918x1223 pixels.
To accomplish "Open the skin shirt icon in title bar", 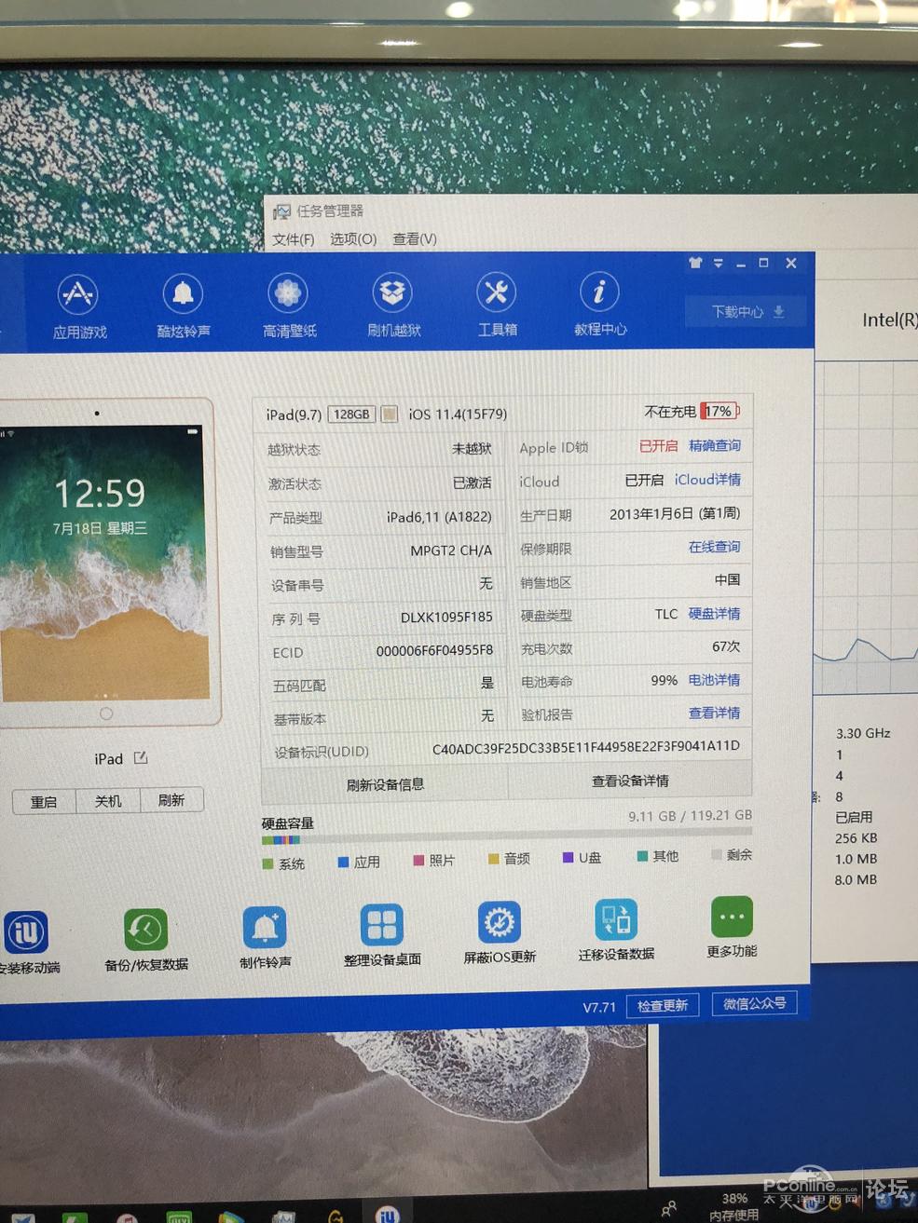I will [695, 263].
